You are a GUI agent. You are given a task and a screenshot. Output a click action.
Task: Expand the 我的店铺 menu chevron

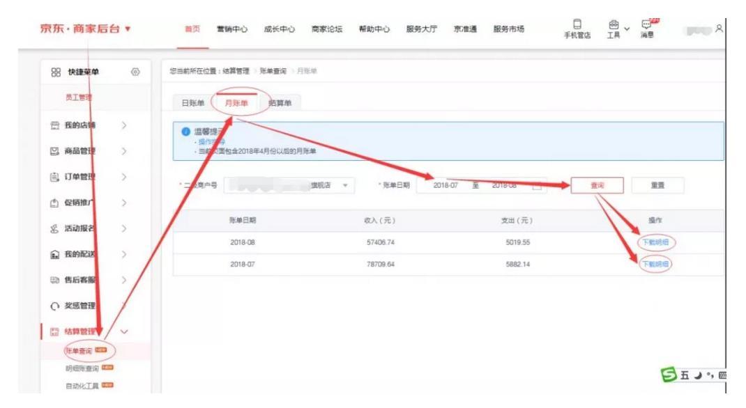tap(124, 125)
